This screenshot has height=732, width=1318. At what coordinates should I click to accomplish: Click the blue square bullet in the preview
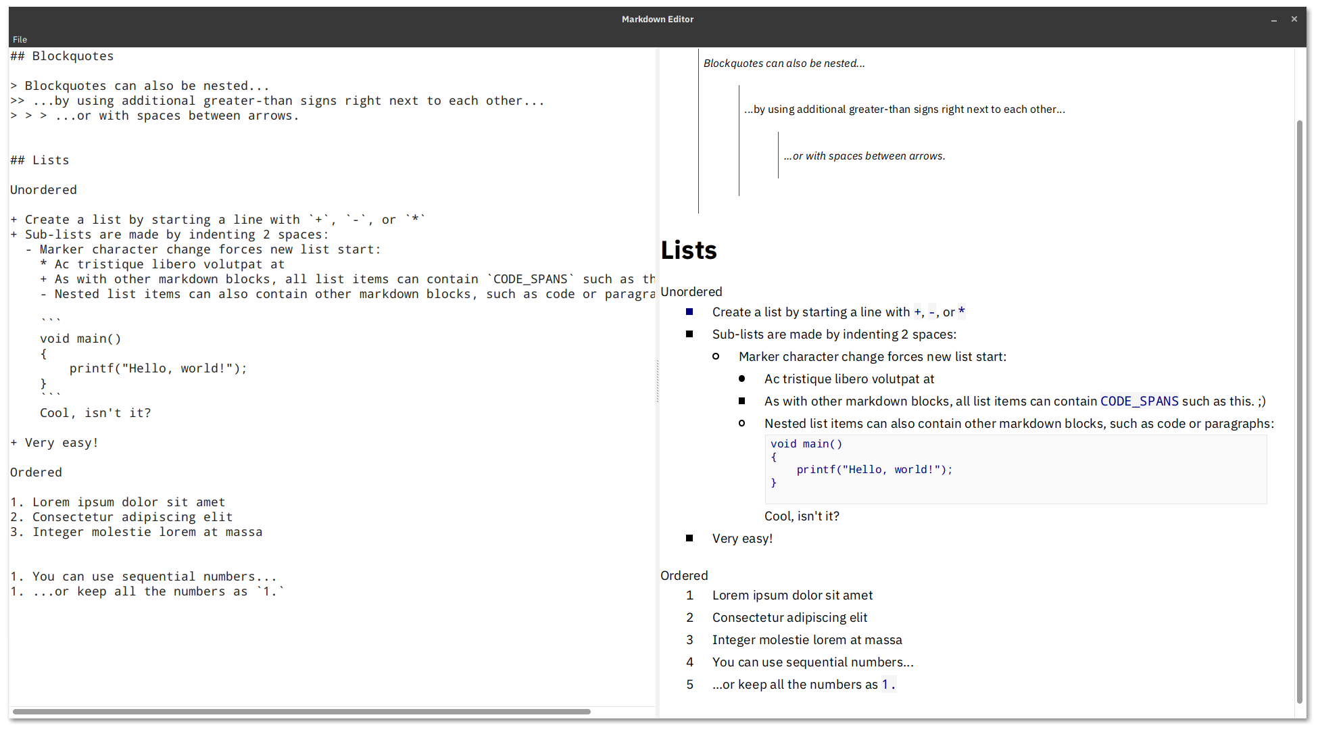click(689, 312)
